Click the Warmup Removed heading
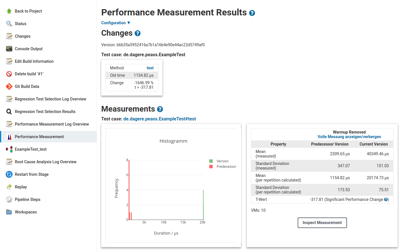400x252 pixels. pos(349,132)
